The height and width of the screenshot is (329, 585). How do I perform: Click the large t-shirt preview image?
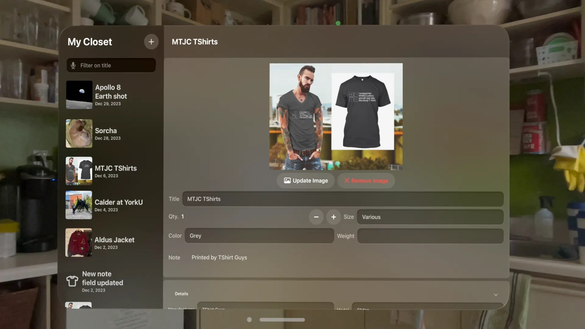[336, 116]
